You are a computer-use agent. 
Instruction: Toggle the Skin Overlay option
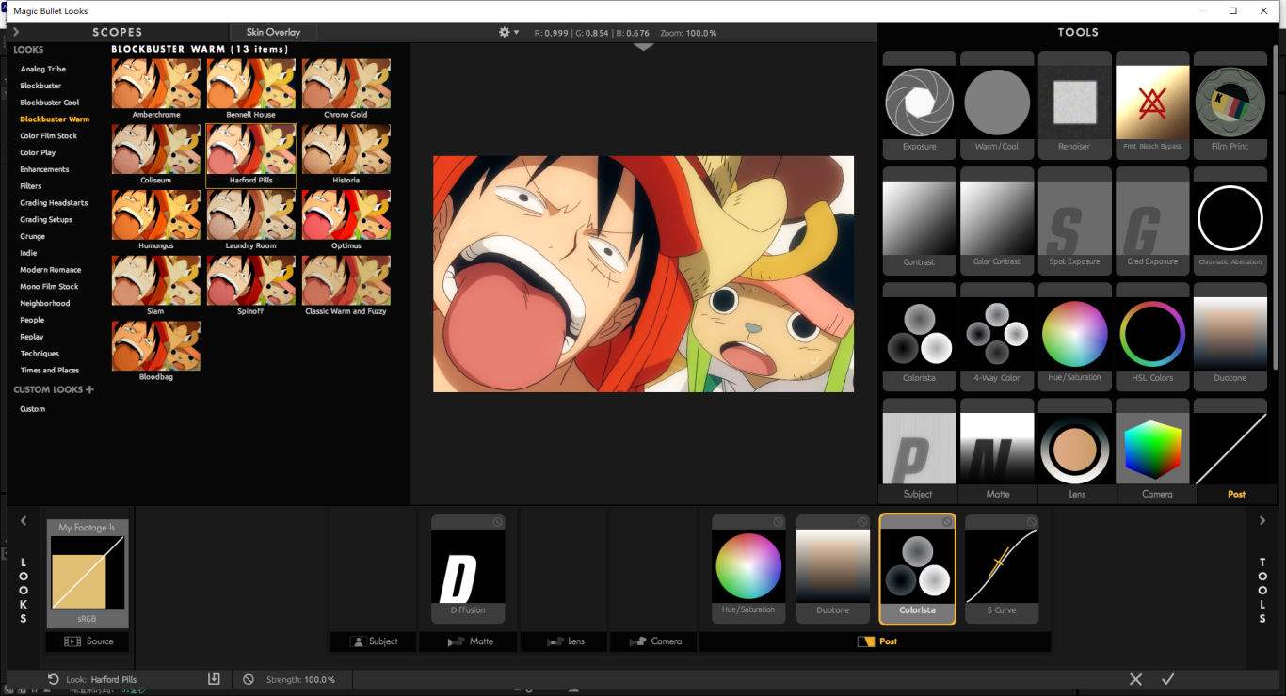click(273, 32)
